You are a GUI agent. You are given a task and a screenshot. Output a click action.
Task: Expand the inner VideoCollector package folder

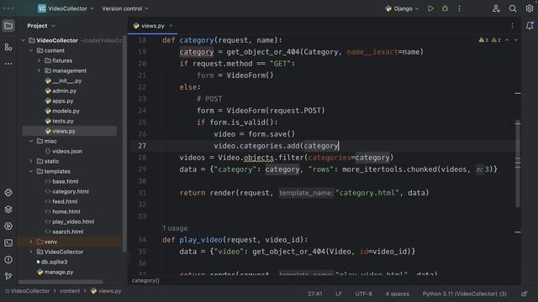tap(31, 252)
